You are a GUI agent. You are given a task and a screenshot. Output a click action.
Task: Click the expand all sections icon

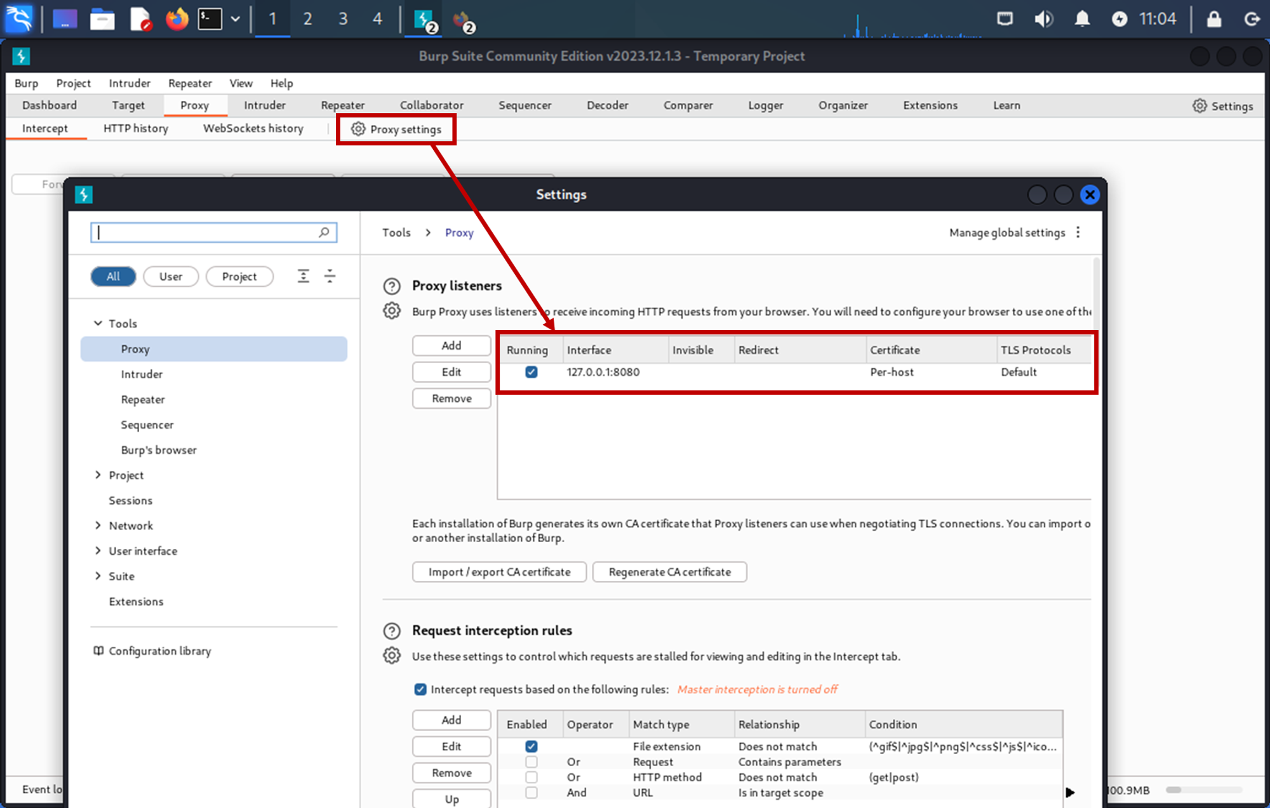(x=304, y=276)
